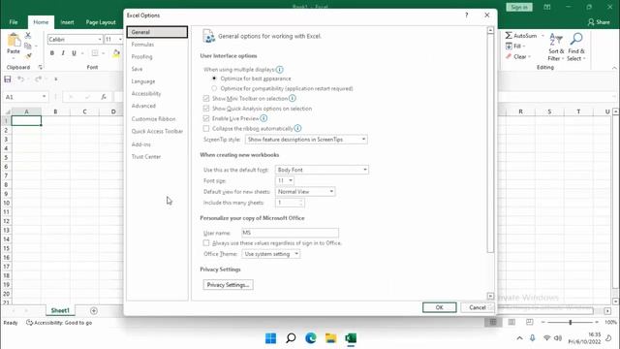Click the Format Painter brush icon
The height and width of the screenshot is (349, 620).
(28, 56)
